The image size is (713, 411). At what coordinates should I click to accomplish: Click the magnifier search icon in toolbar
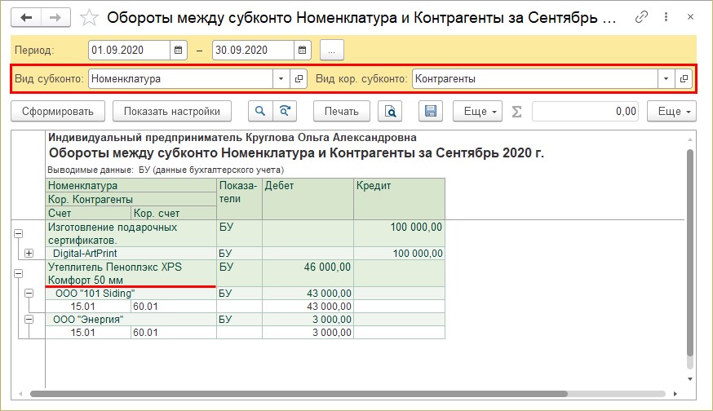[261, 111]
